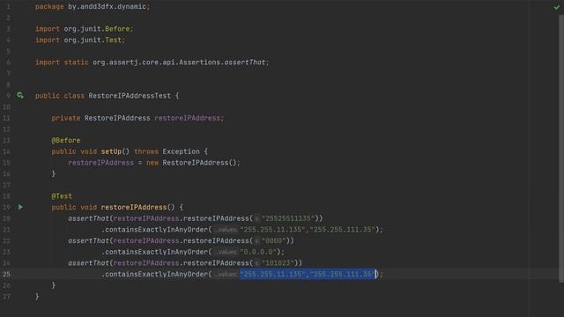Click the run class gutter icon beside RestoreIPAddressTest
564x317 pixels.
pyautogui.click(x=20, y=95)
